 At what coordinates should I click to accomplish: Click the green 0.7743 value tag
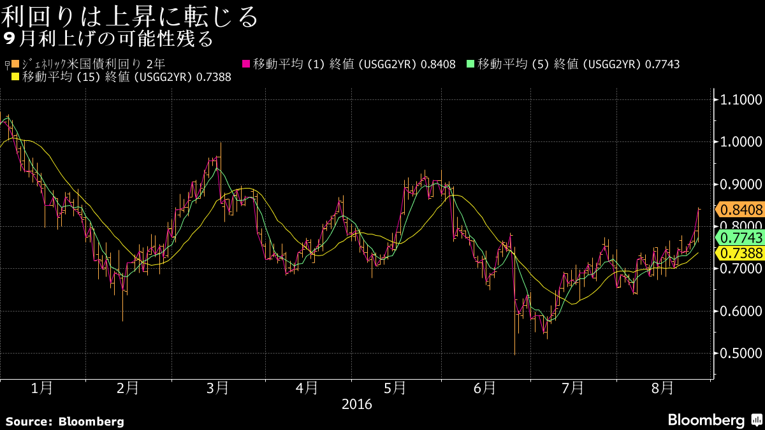(x=741, y=238)
